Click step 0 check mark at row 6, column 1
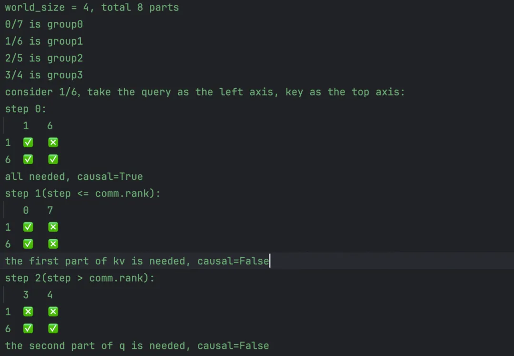The height and width of the screenshot is (356, 514). point(28,159)
